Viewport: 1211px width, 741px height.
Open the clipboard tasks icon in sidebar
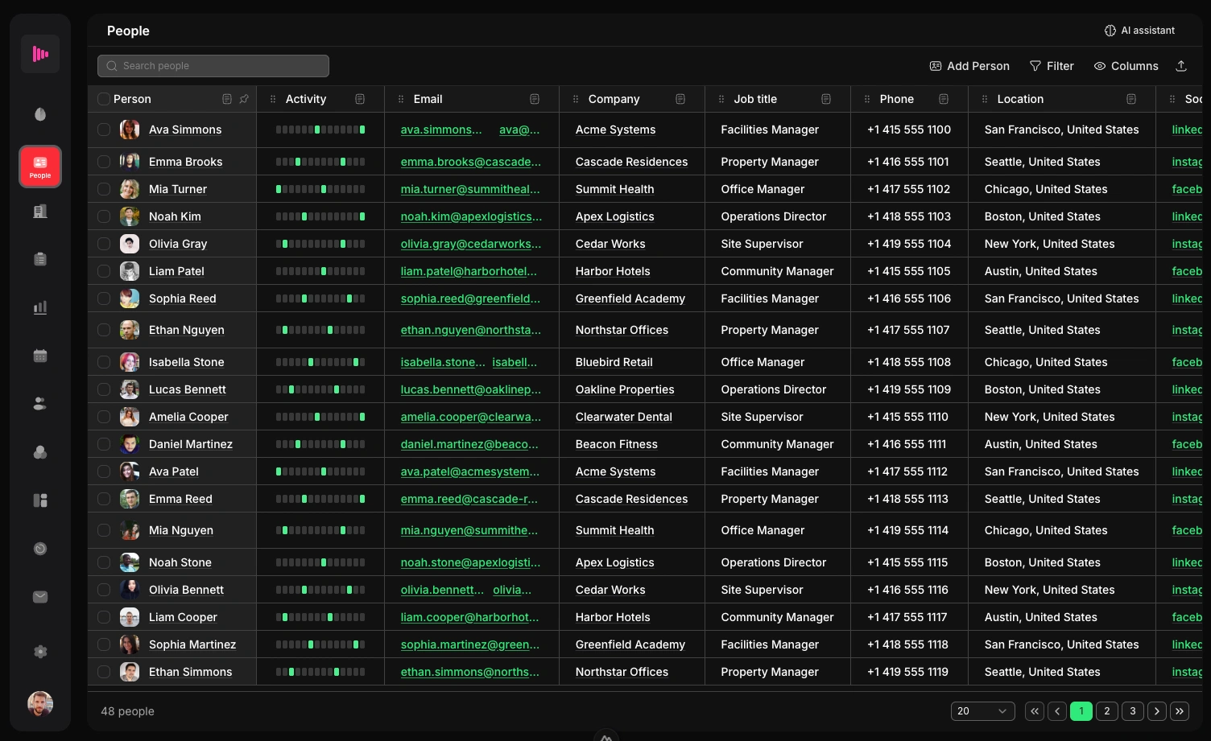[x=40, y=259]
